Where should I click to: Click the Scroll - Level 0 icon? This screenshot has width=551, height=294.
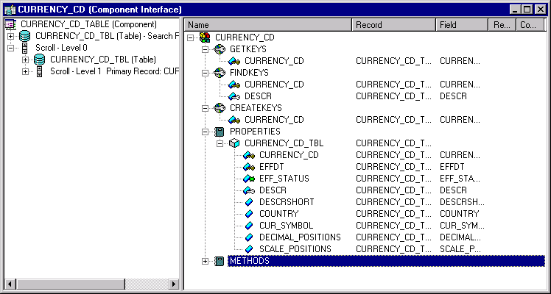click(x=26, y=48)
